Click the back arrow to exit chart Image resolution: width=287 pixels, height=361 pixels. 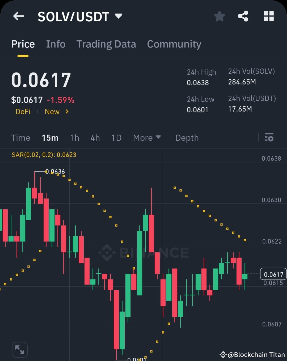tap(18, 16)
